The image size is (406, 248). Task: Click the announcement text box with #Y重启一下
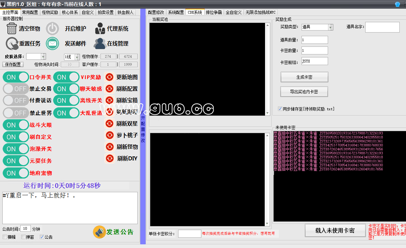pyautogui.click(x=70, y=208)
